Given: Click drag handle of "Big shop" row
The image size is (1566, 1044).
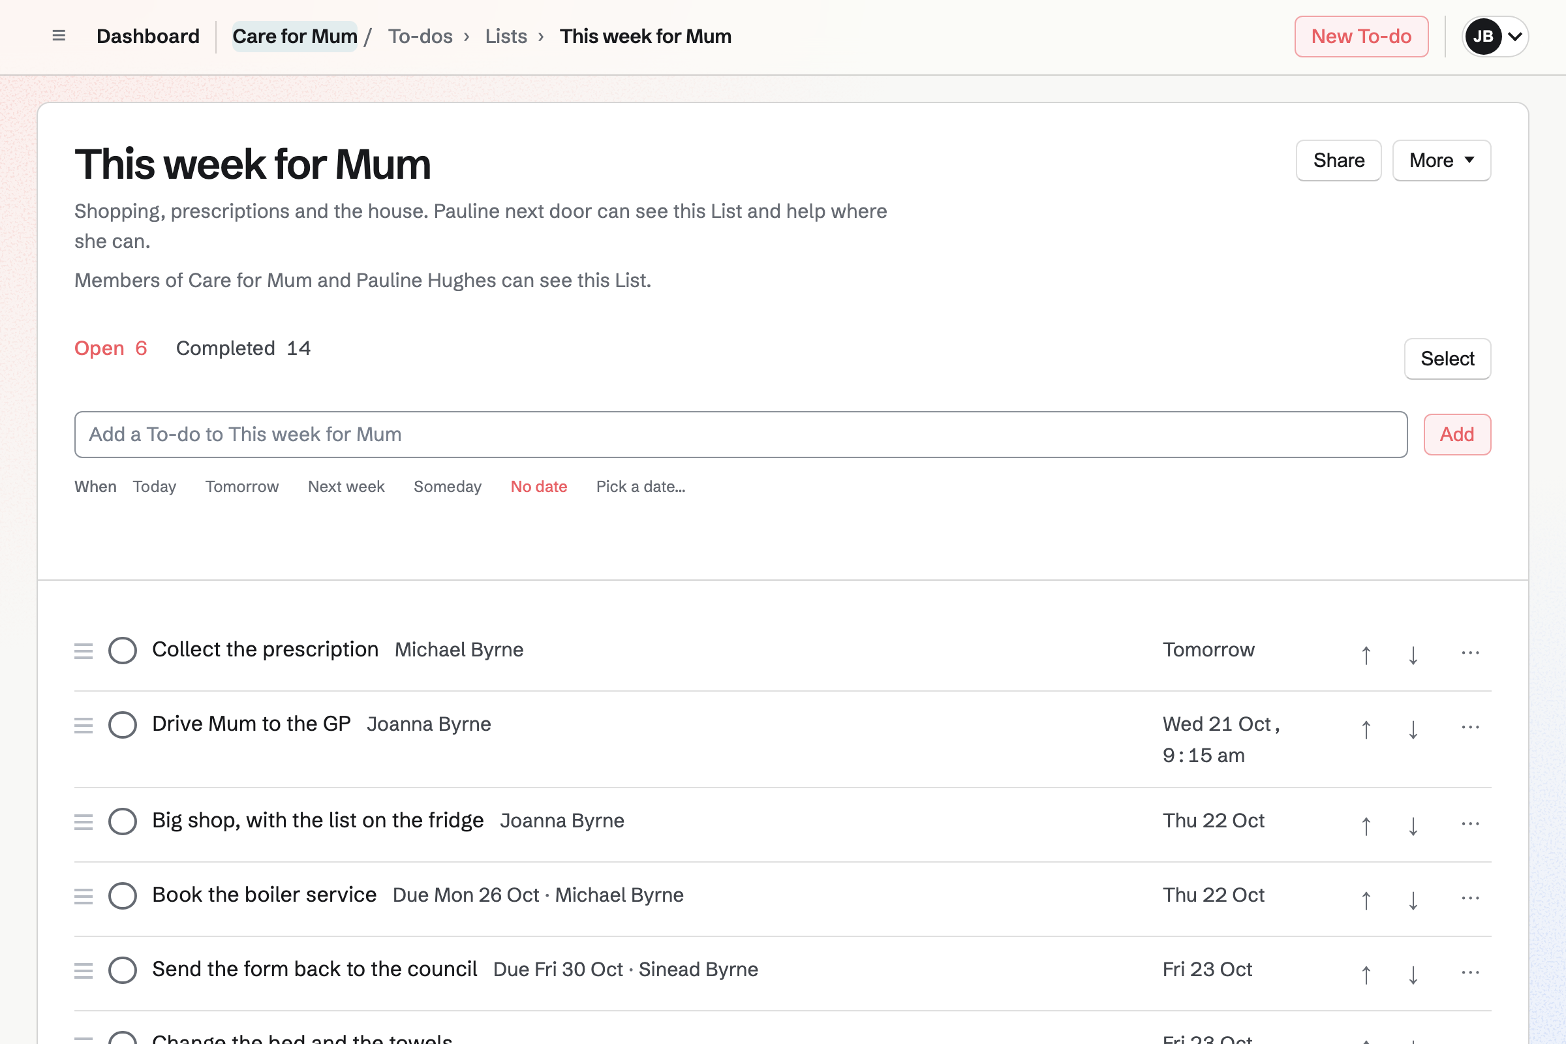Looking at the screenshot, I should [x=84, y=821].
